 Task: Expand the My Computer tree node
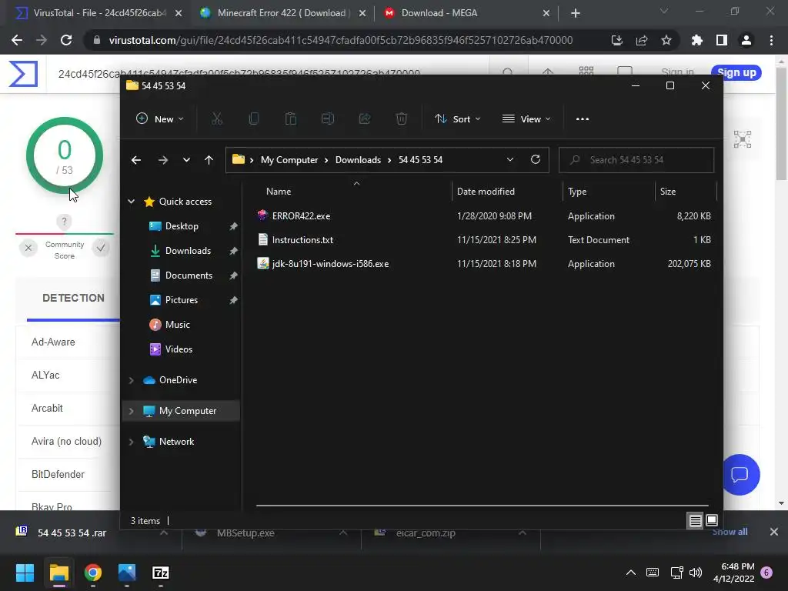click(x=131, y=411)
